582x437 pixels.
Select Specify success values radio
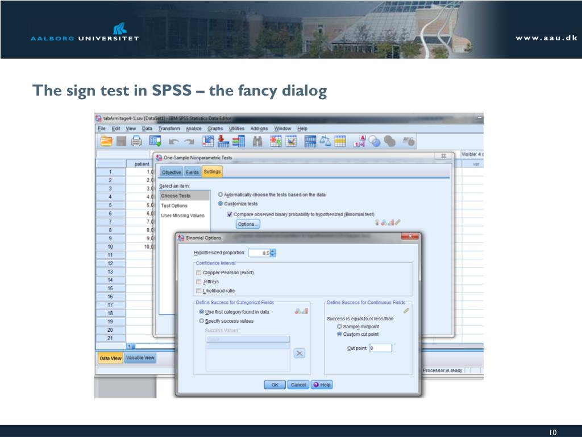[202, 321]
